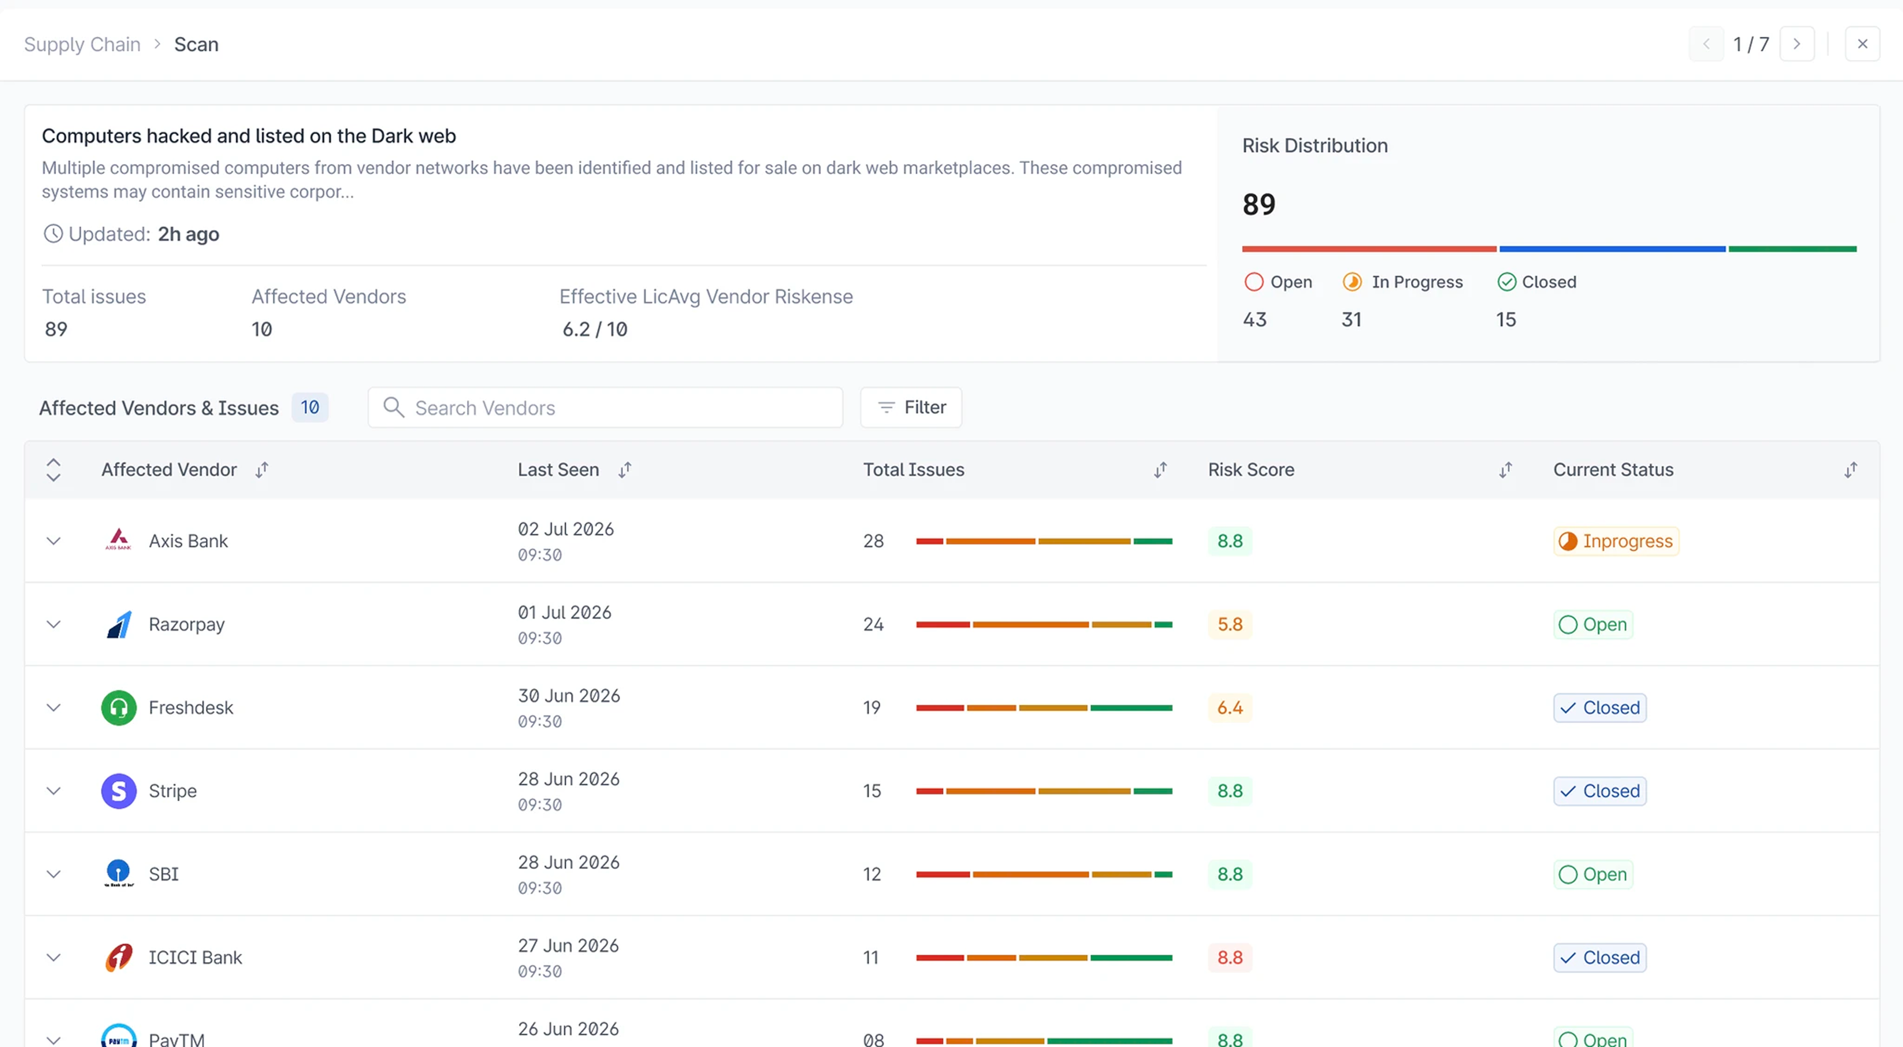Go to the next scan arrow
This screenshot has height=1047, width=1903.
(1798, 44)
